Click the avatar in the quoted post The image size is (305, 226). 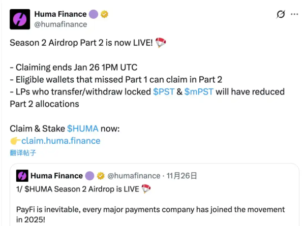pyautogui.click(x=22, y=176)
